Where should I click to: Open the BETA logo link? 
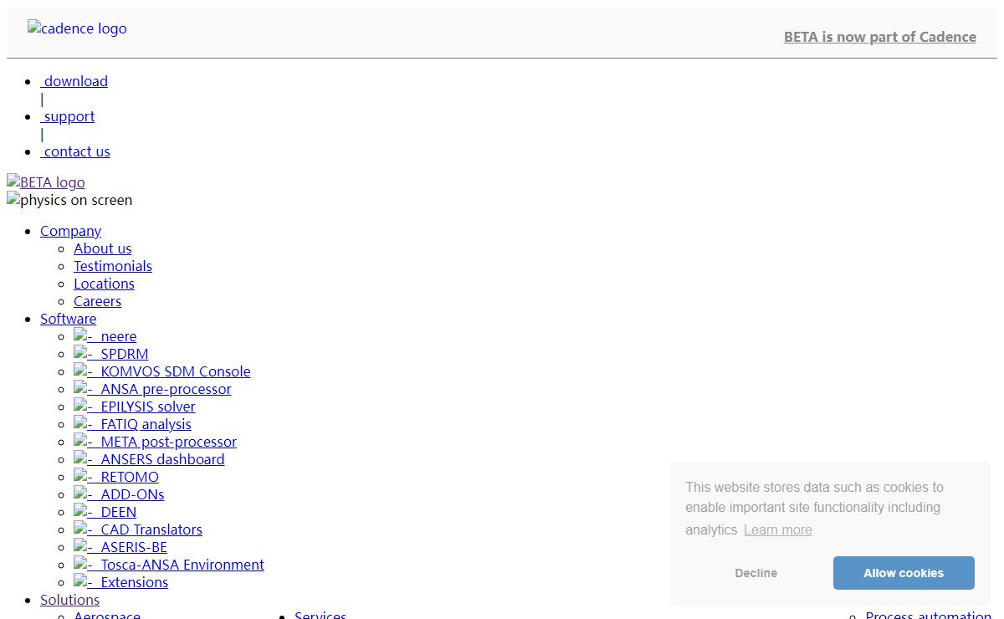46,182
